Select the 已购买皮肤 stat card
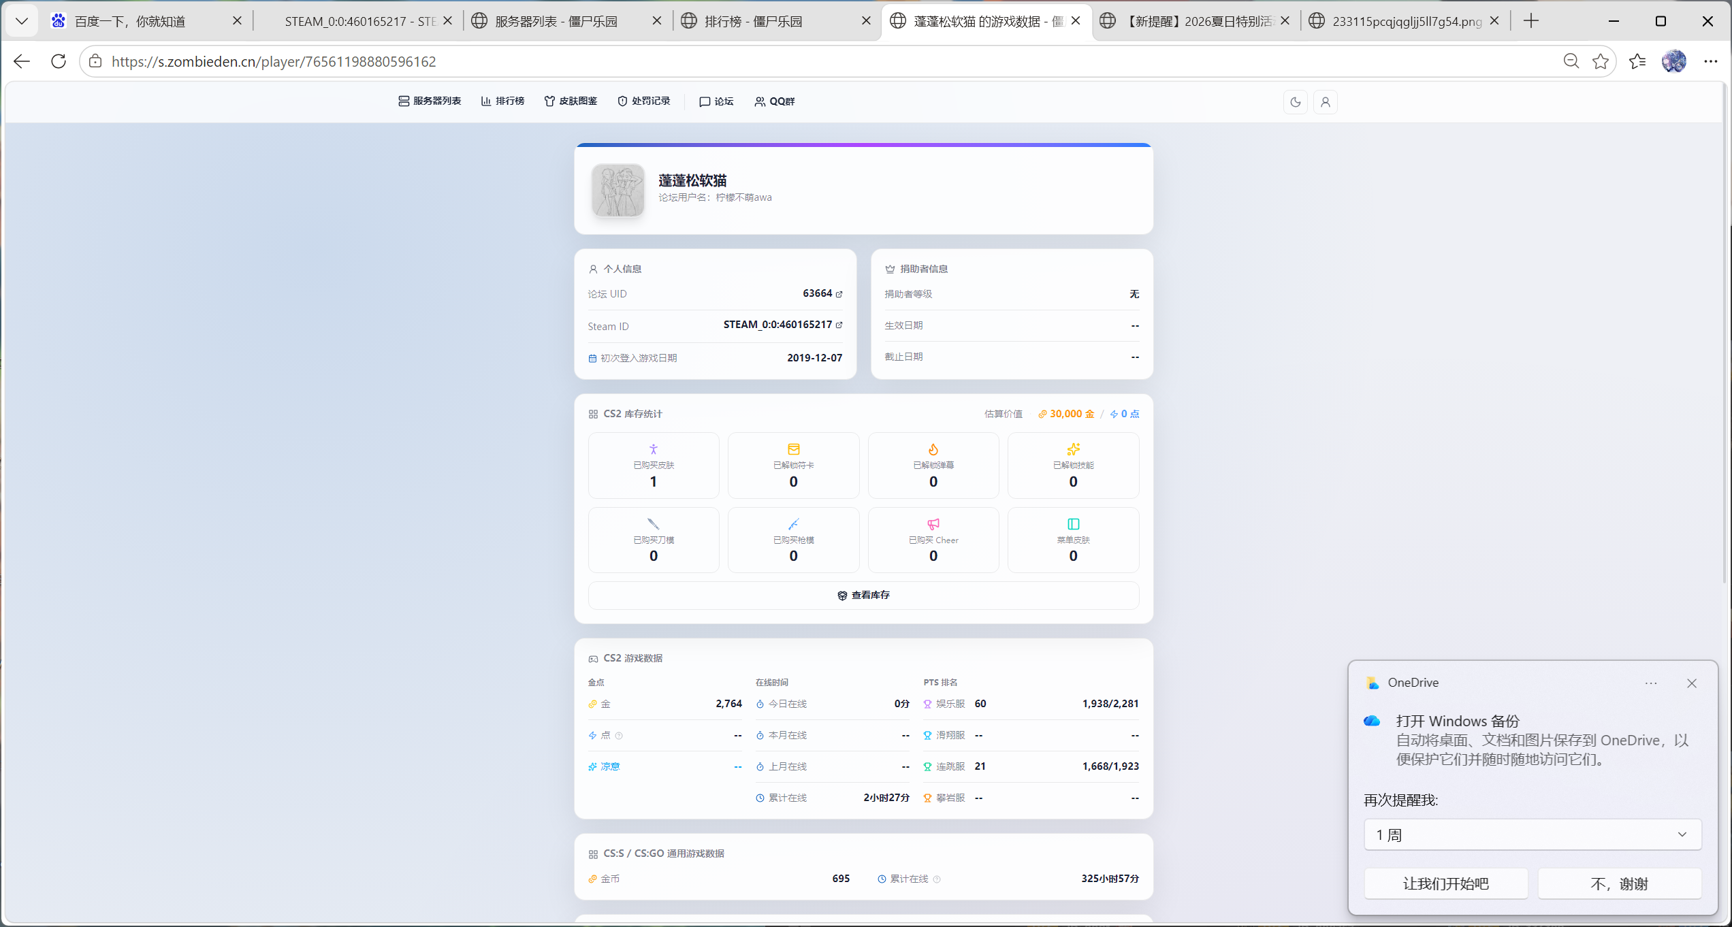1732x927 pixels. [x=654, y=466]
